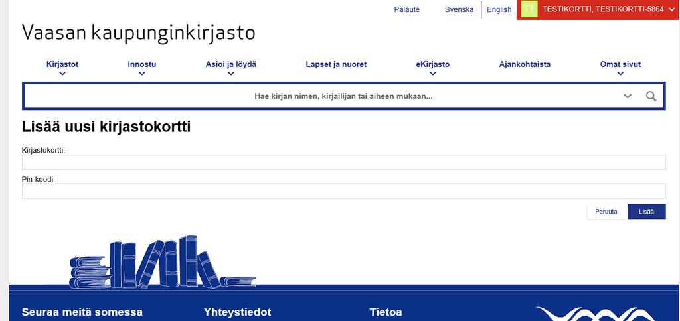680x321 pixels.
Task: Open the Omat sivut menu
Action: (x=620, y=64)
